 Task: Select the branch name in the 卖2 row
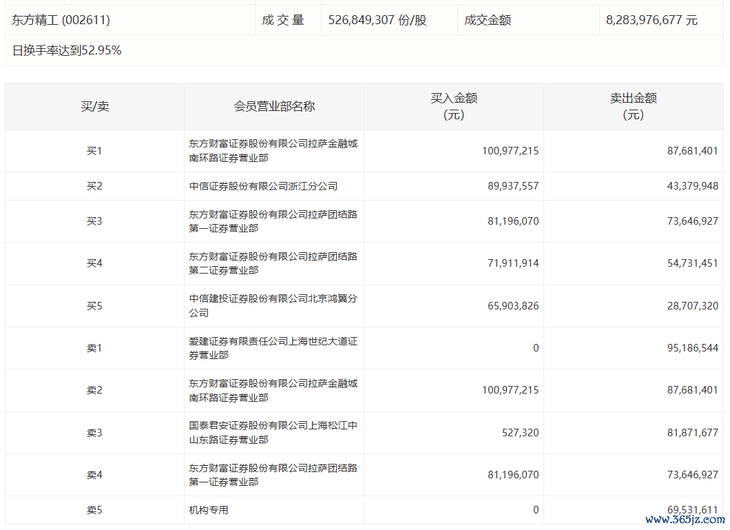pyautogui.click(x=273, y=390)
